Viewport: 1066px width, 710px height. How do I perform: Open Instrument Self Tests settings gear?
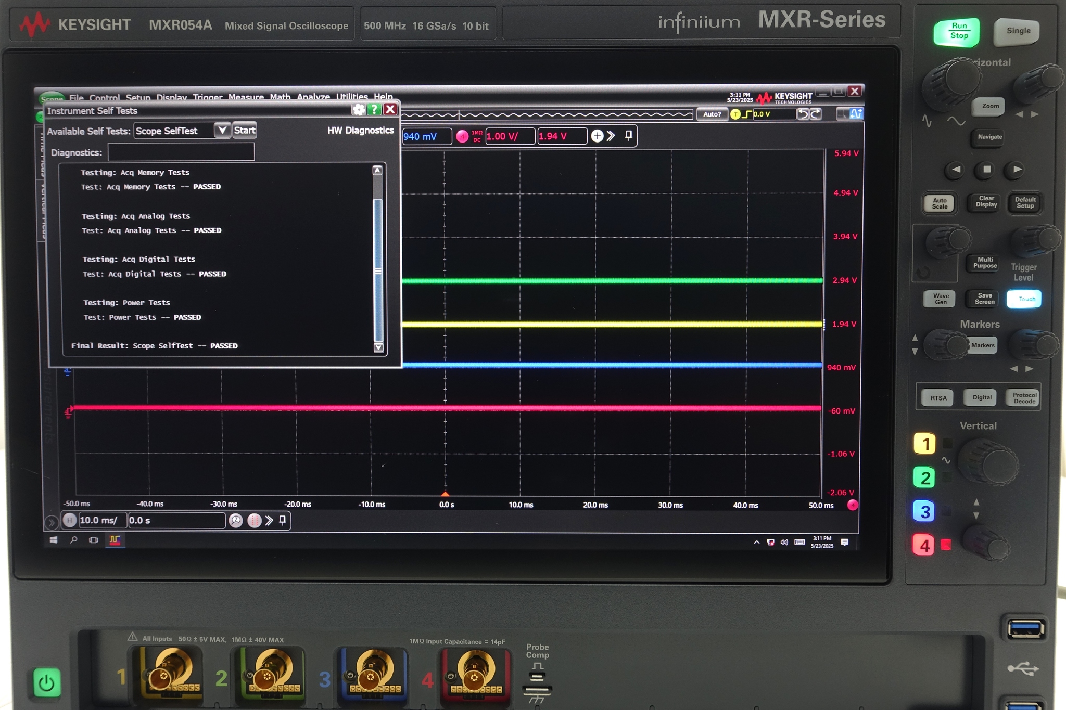point(359,109)
